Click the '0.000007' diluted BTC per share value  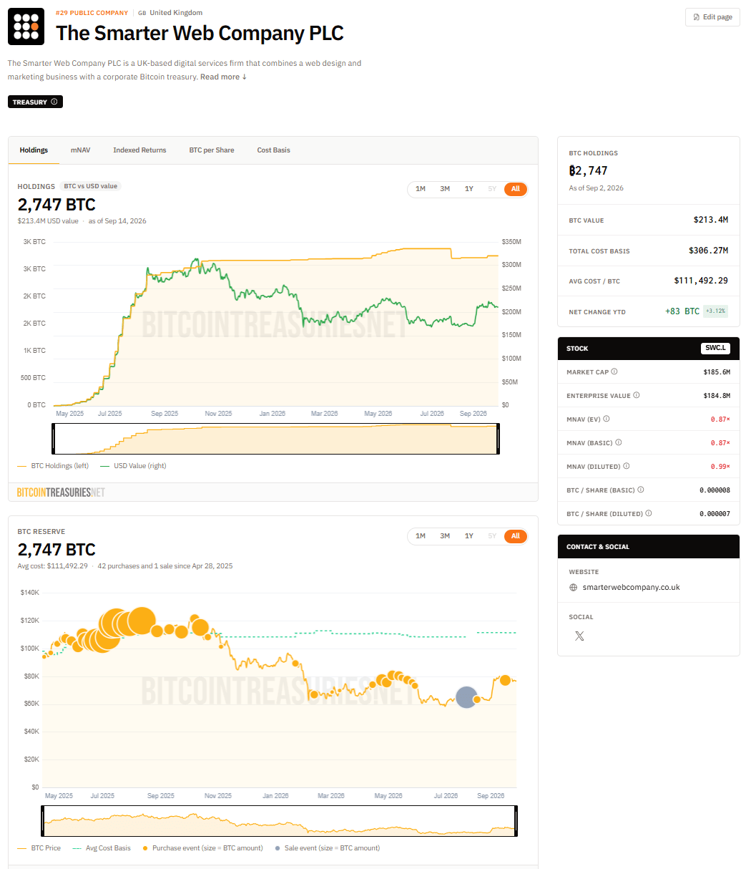[x=715, y=513]
